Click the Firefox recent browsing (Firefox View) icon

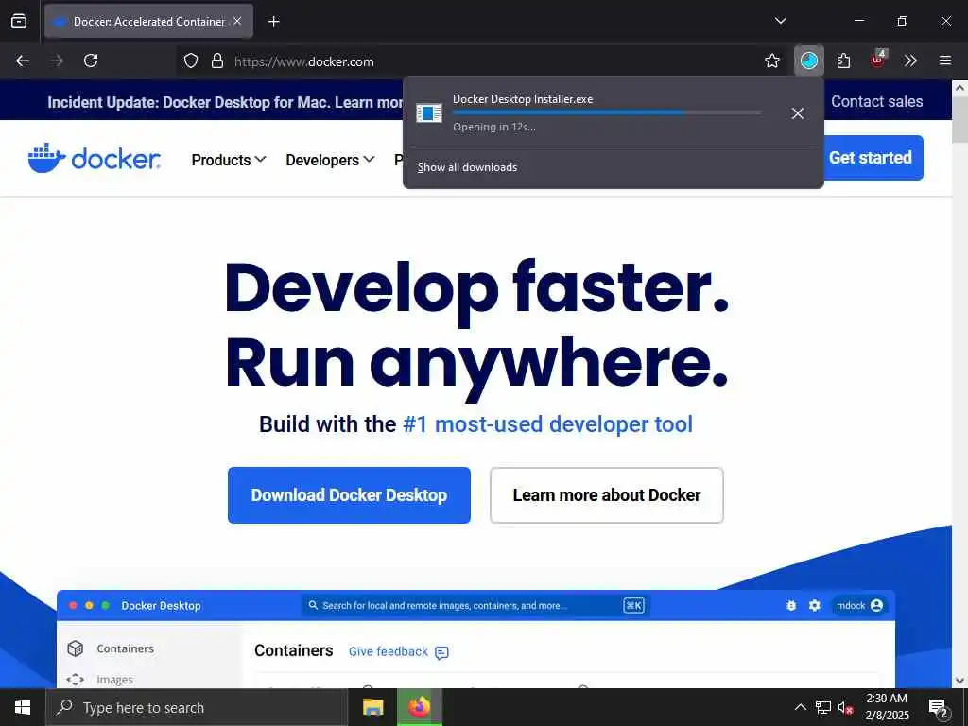coord(19,21)
